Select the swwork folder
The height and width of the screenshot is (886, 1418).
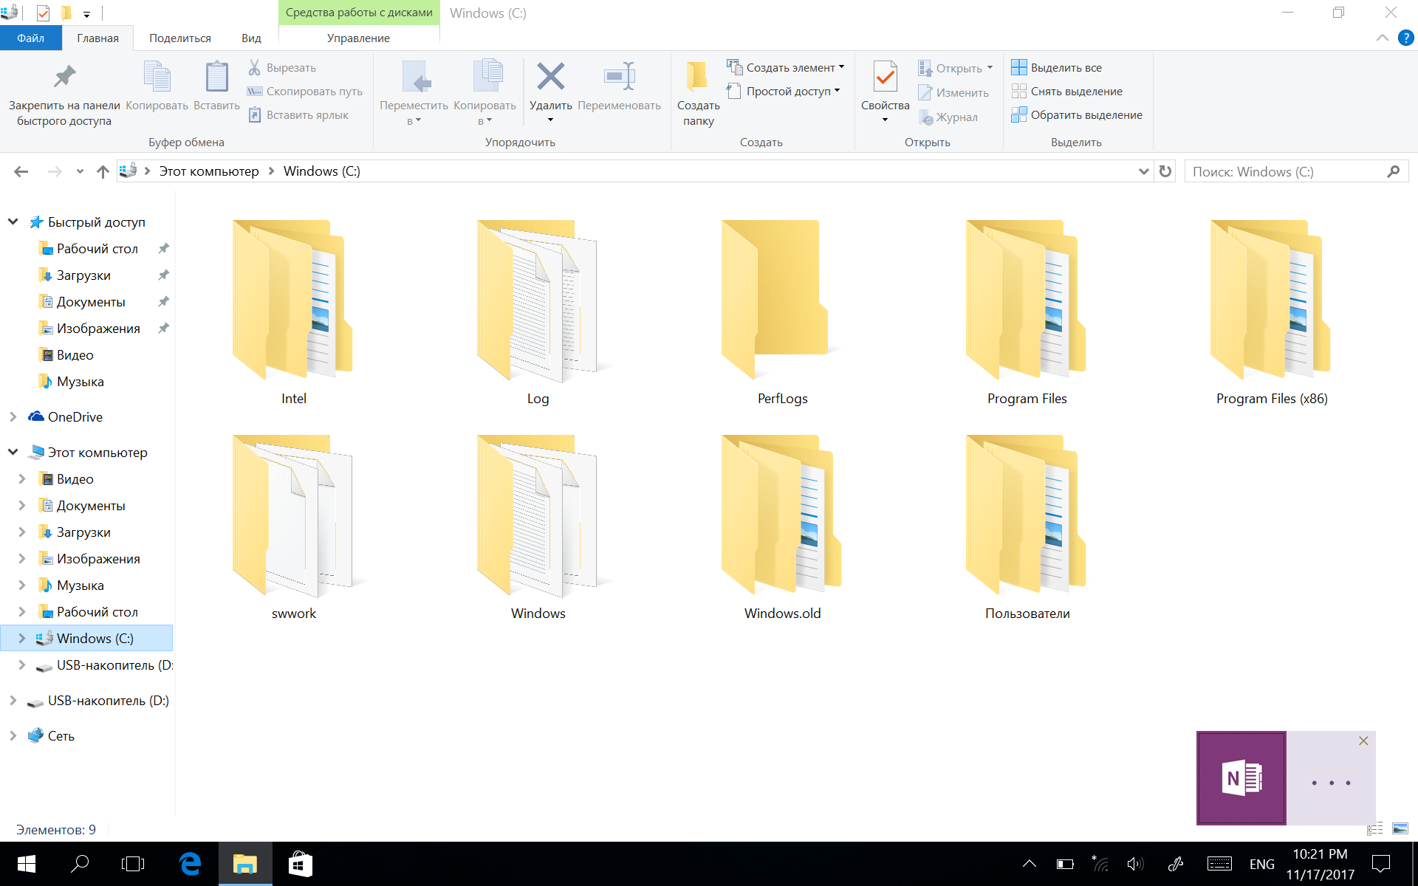point(293,527)
